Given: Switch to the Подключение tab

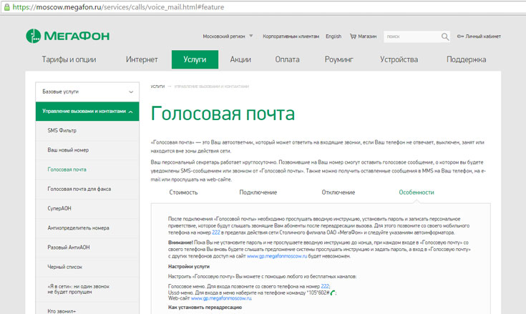Looking at the screenshot, I should (x=258, y=192).
